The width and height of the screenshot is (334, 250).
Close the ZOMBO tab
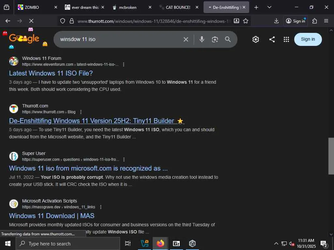[x=55, y=7]
